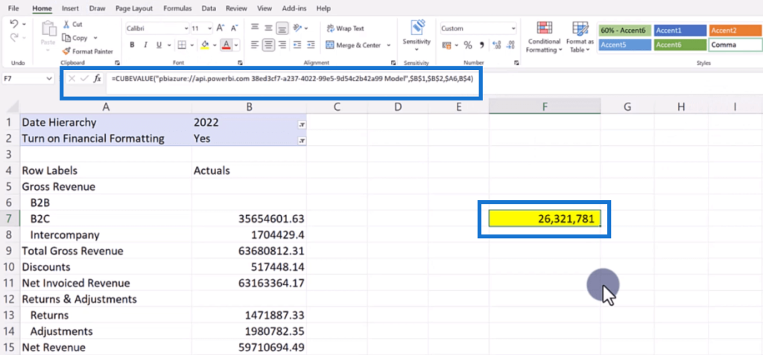Apply Accent1 cell style
Viewport: 763px width, 355px height.
point(680,31)
